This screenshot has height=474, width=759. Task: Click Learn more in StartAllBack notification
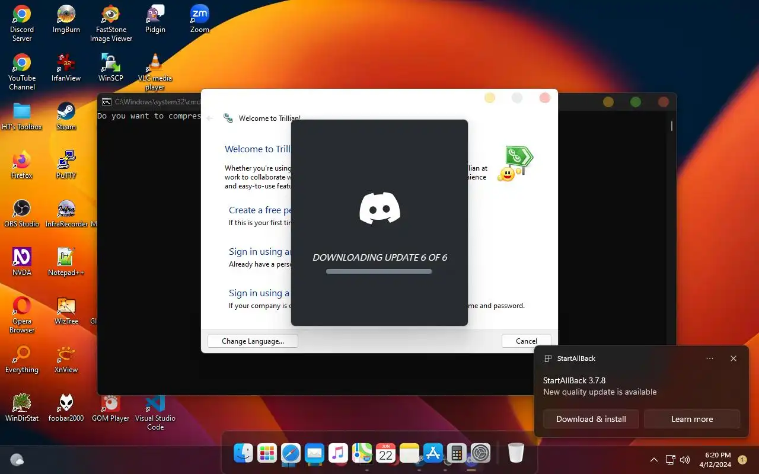pyautogui.click(x=692, y=419)
